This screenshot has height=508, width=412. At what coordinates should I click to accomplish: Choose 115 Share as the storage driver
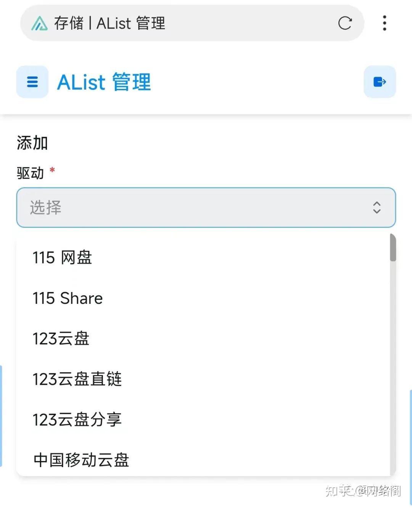pyautogui.click(x=67, y=298)
